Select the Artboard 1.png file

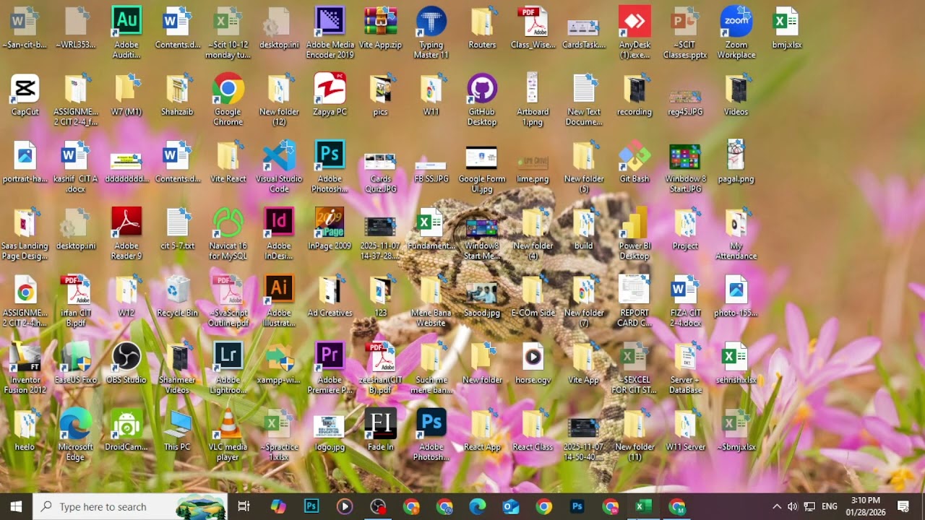533,100
